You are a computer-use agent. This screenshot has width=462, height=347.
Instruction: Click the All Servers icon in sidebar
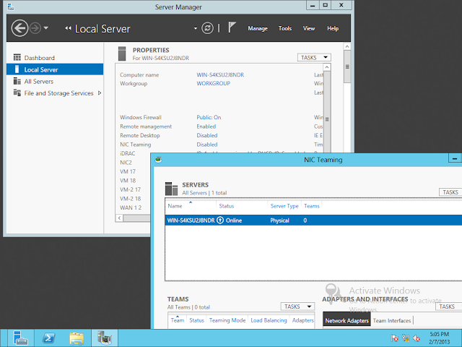pos(17,81)
